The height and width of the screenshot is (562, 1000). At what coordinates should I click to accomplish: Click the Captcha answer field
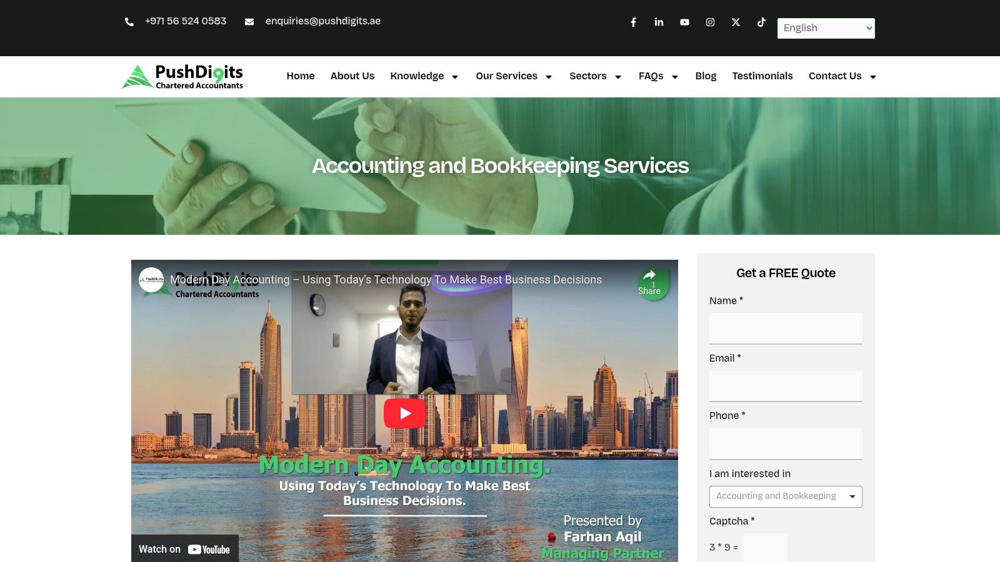[765, 548]
